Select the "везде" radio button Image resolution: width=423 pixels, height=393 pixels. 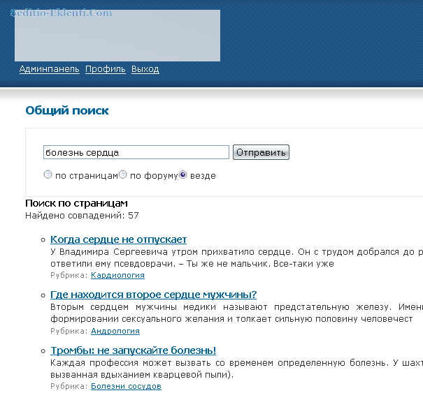(183, 175)
